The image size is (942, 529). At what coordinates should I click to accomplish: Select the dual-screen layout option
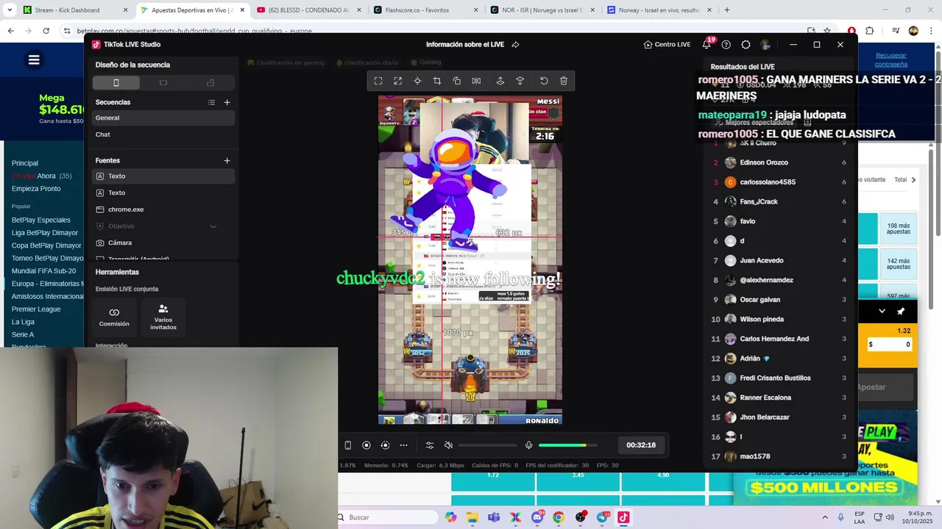point(210,83)
